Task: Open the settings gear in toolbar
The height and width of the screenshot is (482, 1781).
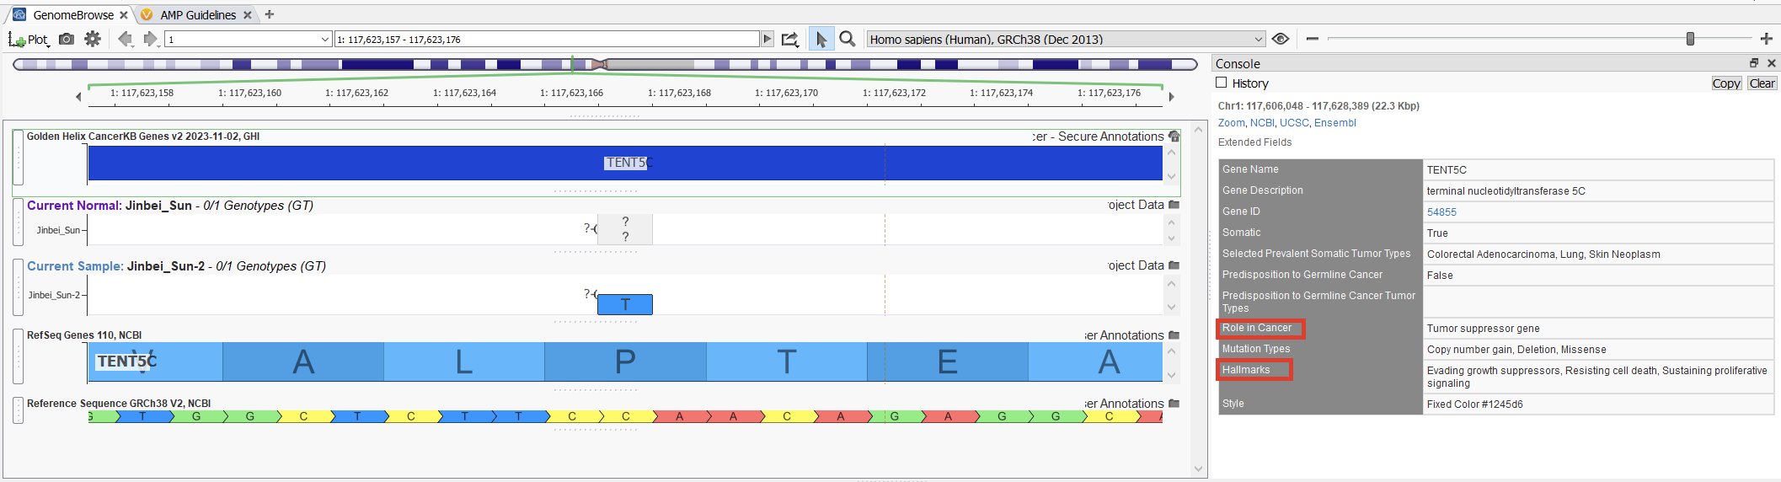Action: pyautogui.click(x=93, y=39)
